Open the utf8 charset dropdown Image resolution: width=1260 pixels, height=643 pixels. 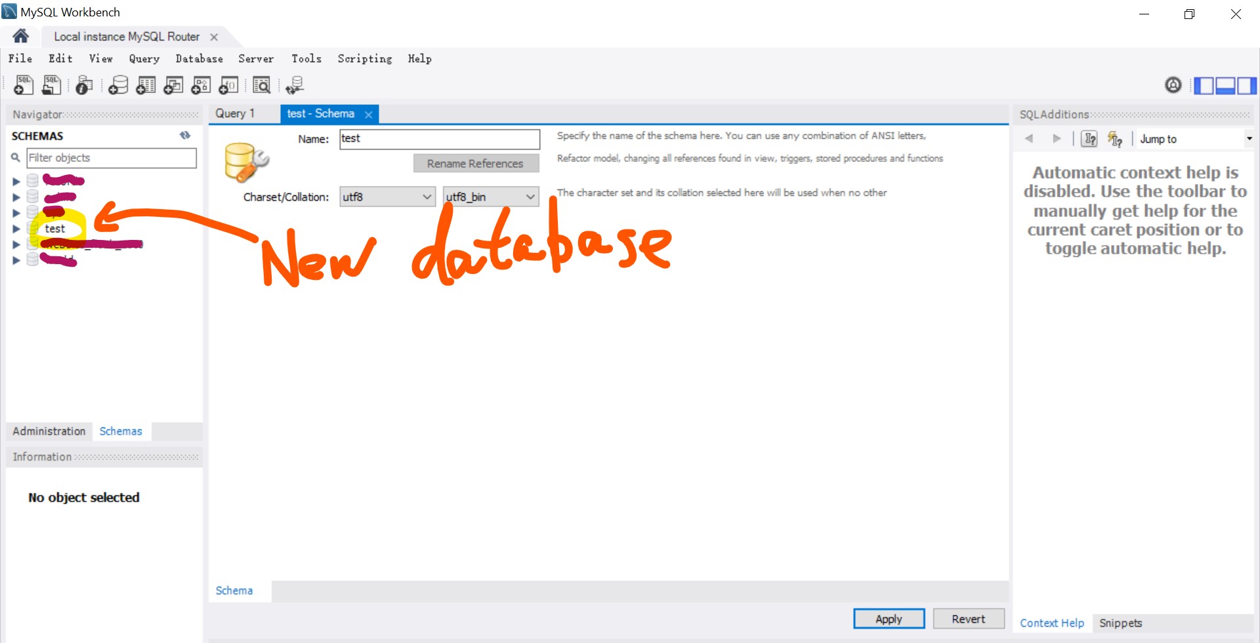pos(387,197)
